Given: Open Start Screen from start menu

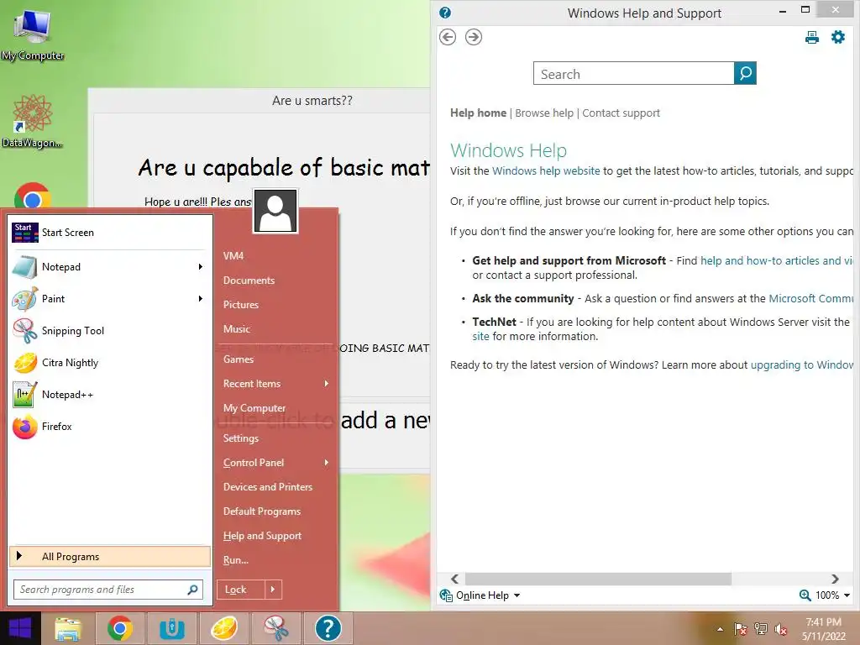Looking at the screenshot, I should pos(110,233).
